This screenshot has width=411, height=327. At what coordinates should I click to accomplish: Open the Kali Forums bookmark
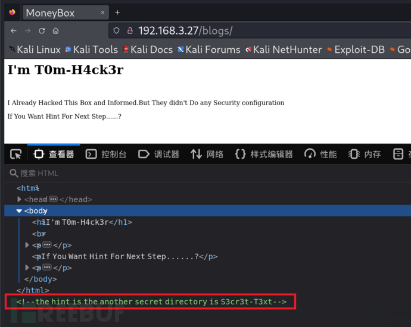coord(209,49)
